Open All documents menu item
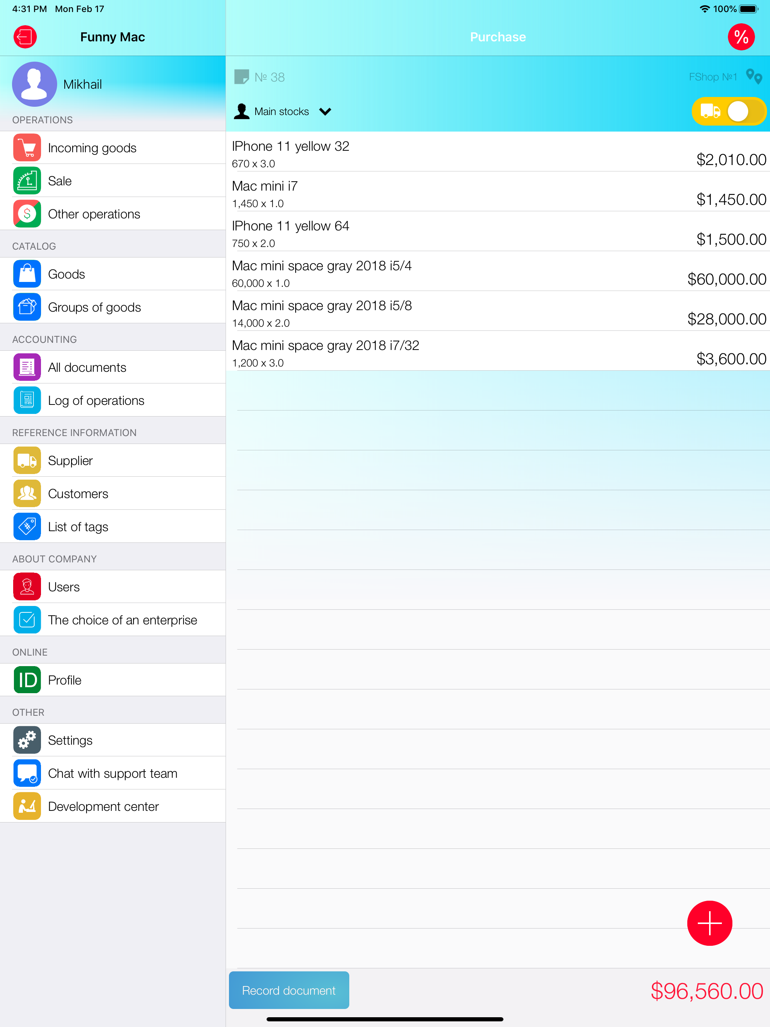Screen dimensions: 770x1027 [x=87, y=367]
